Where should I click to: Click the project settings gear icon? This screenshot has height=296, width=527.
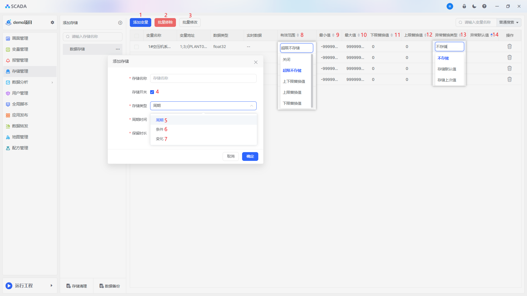click(x=52, y=22)
